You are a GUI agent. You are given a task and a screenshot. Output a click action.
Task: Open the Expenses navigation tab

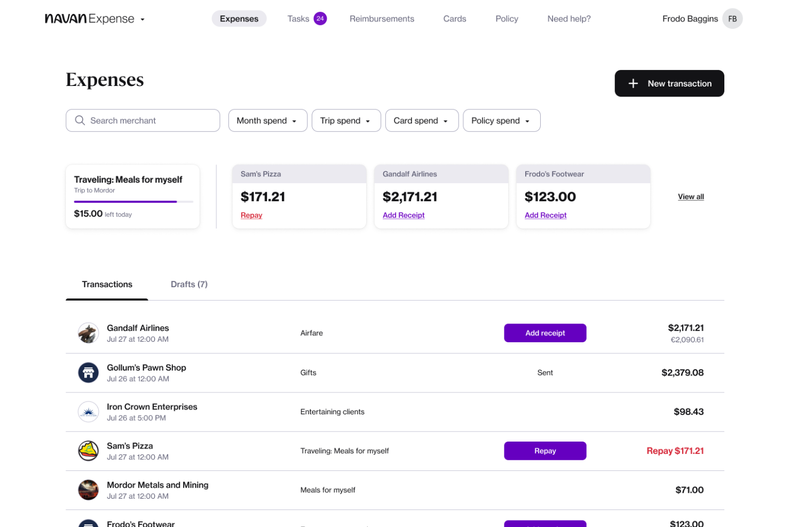pos(239,19)
